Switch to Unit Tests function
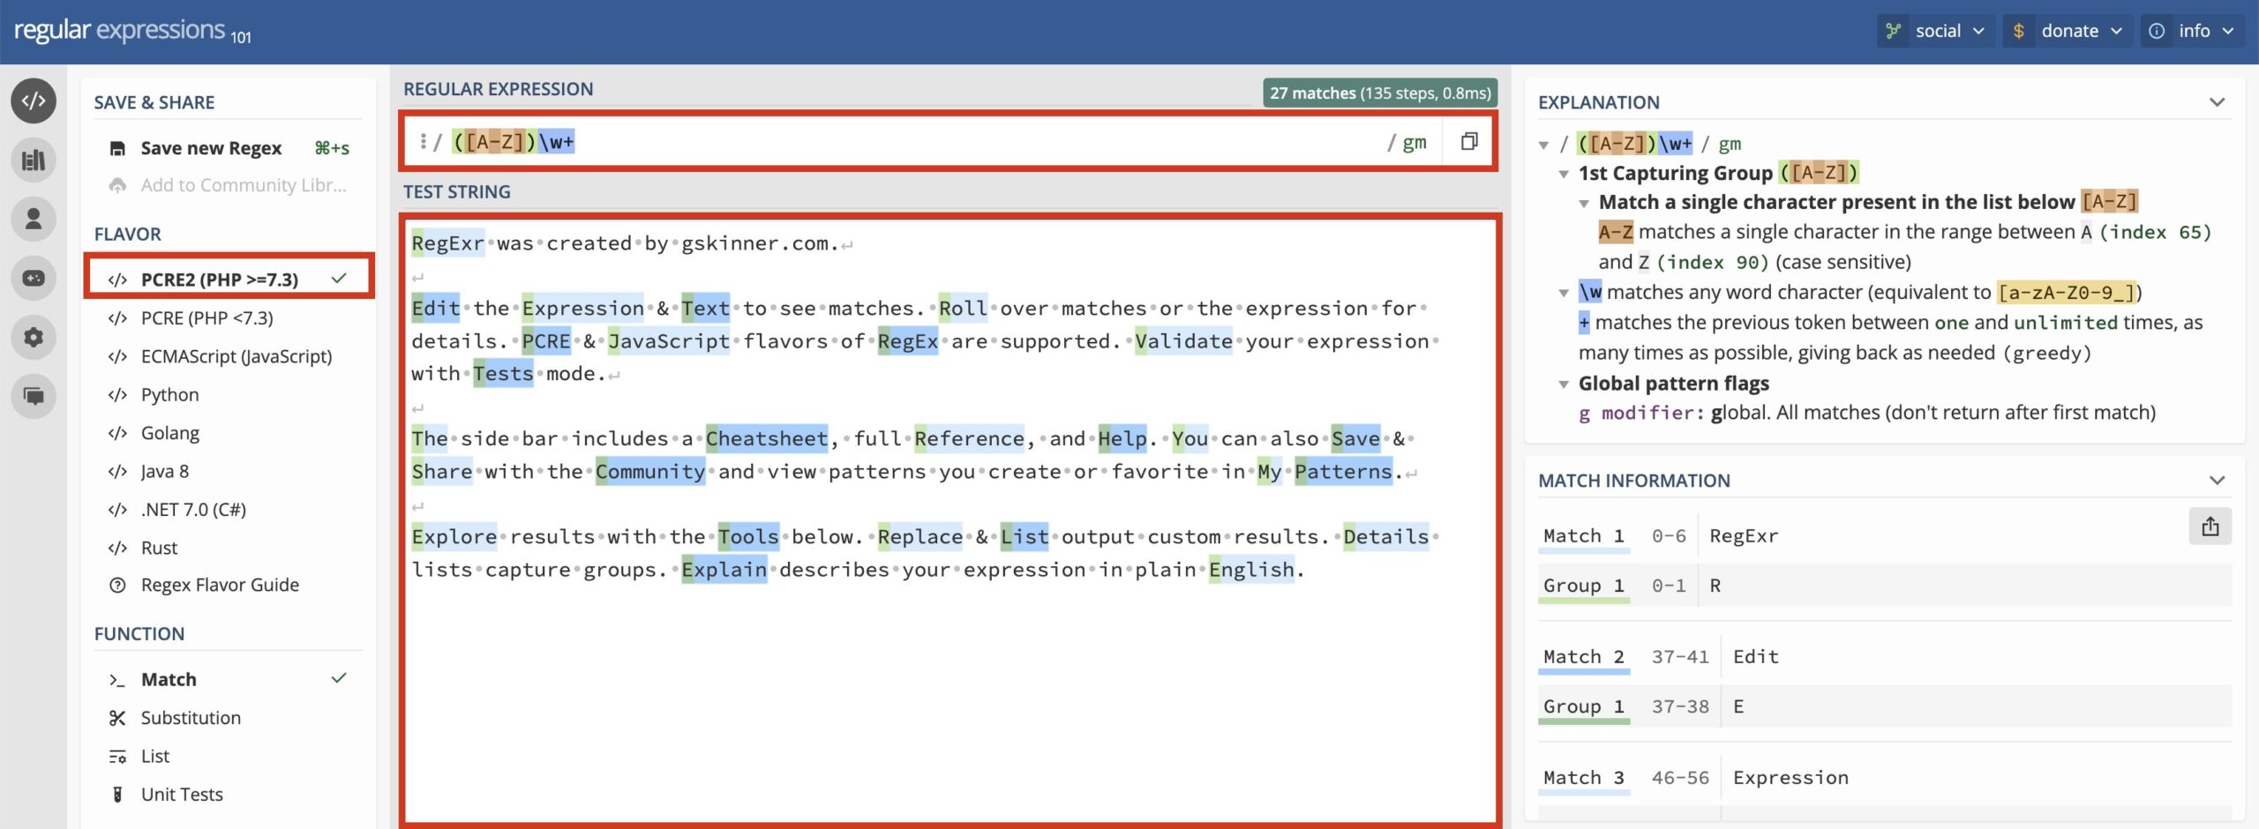The image size is (2259, 829). tap(182, 795)
